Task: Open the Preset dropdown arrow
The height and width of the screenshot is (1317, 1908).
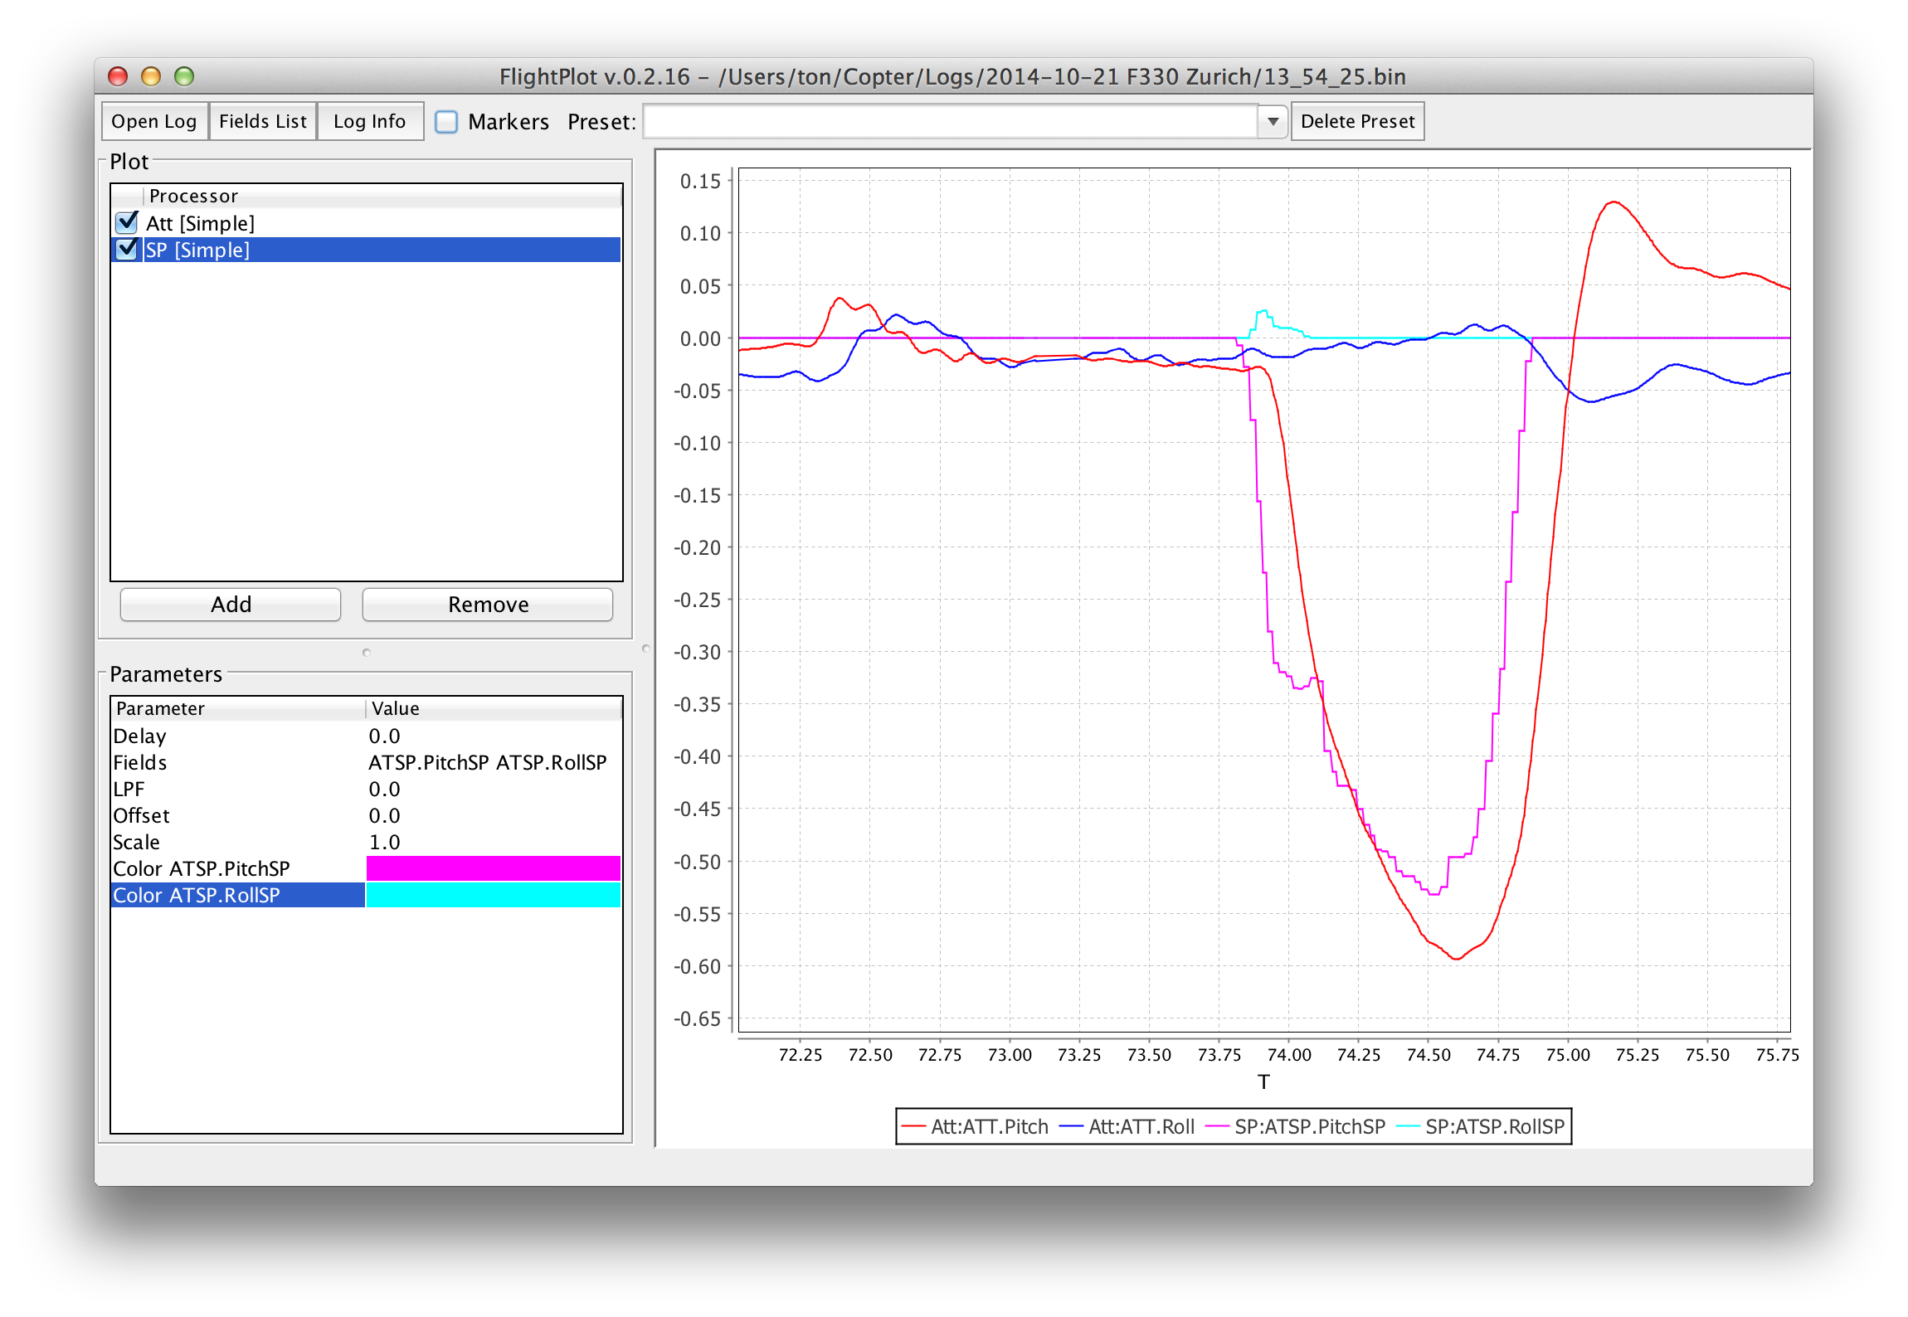Action: [1273, 122]
